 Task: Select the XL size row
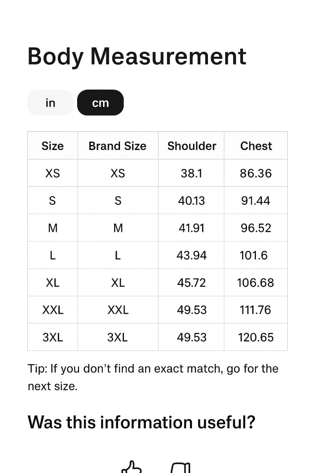[x=52, y=282]
